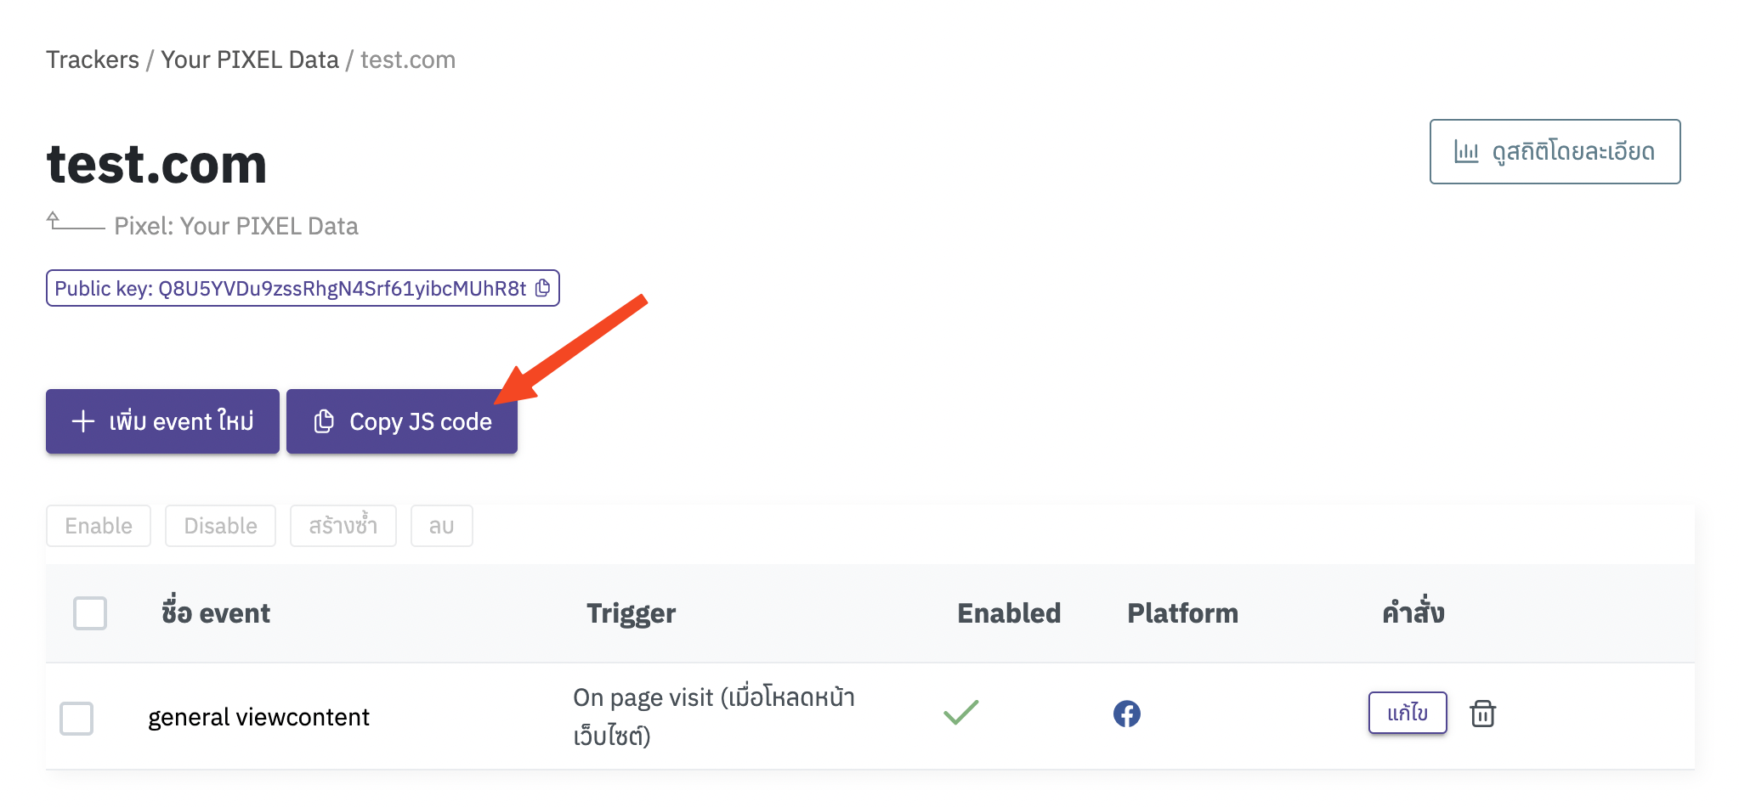Click the copy icon beside the public key

[541, 288]
